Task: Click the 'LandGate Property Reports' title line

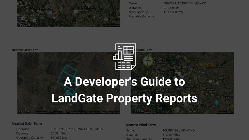Action: pyautogui.click(x=124, y=98)
